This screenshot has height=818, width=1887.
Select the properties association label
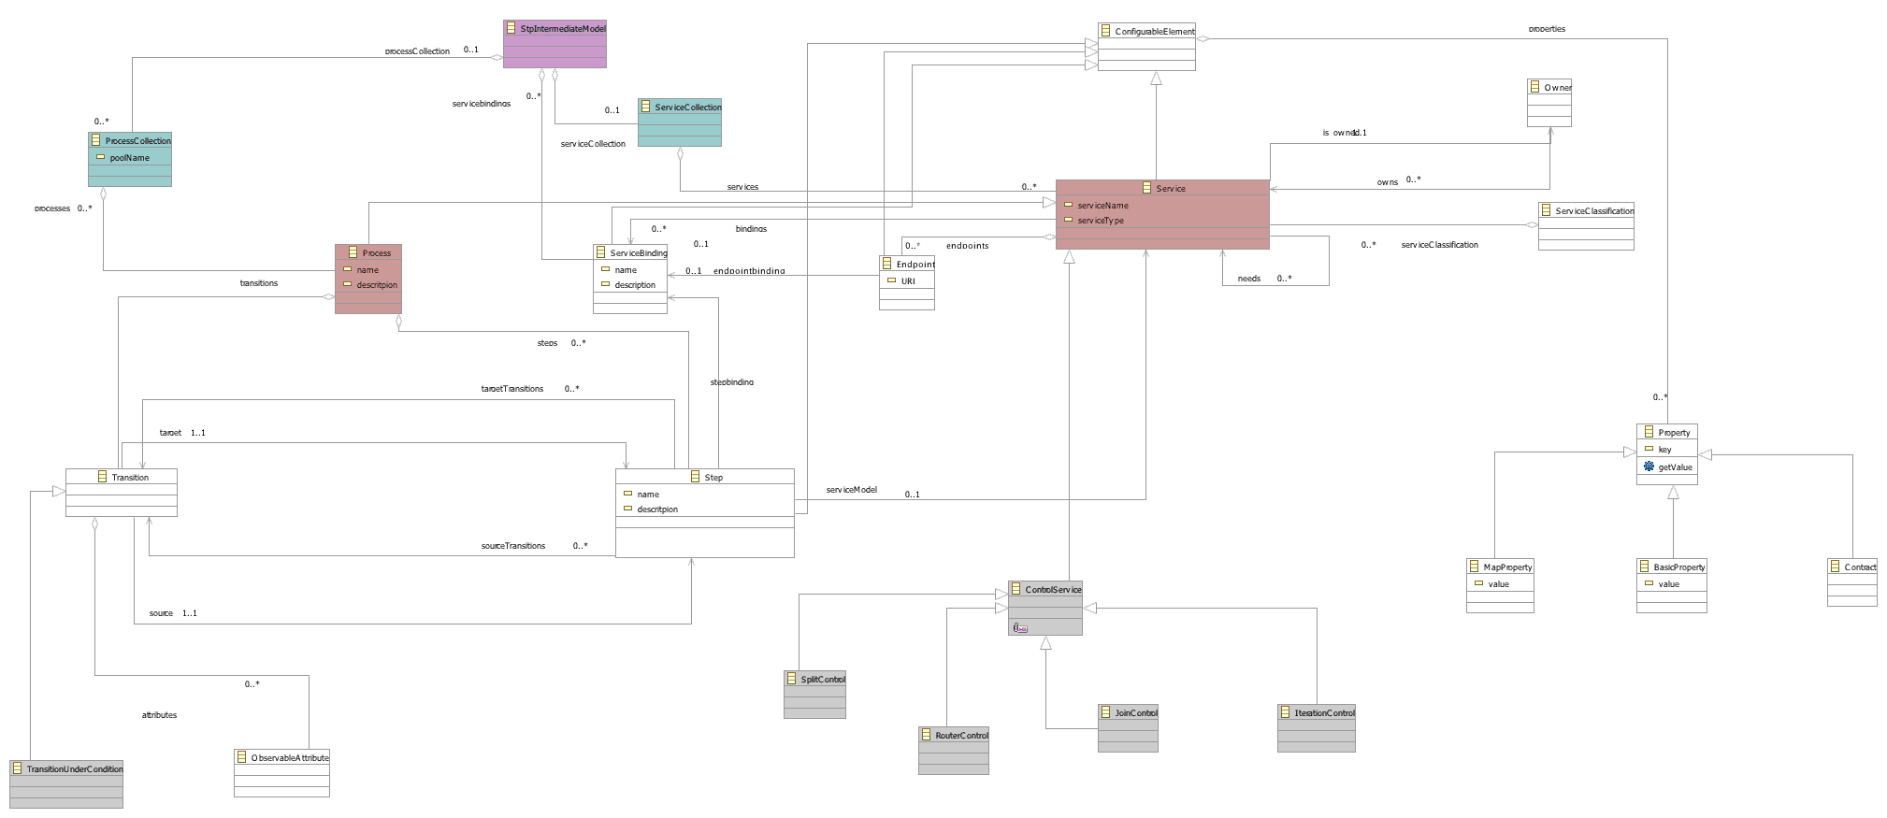1547,29
